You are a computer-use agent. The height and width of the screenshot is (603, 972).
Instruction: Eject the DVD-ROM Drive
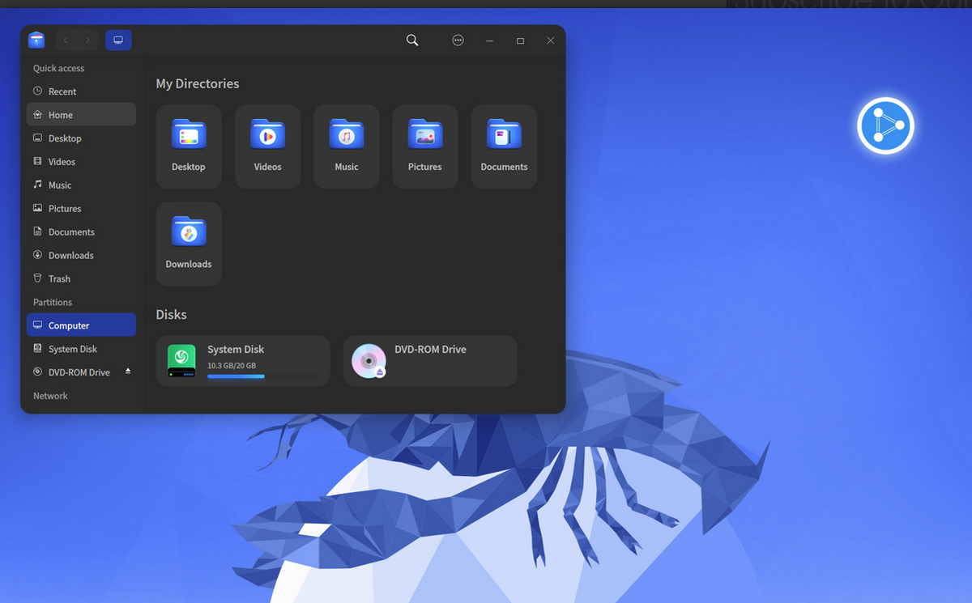[x=127, y=370]
